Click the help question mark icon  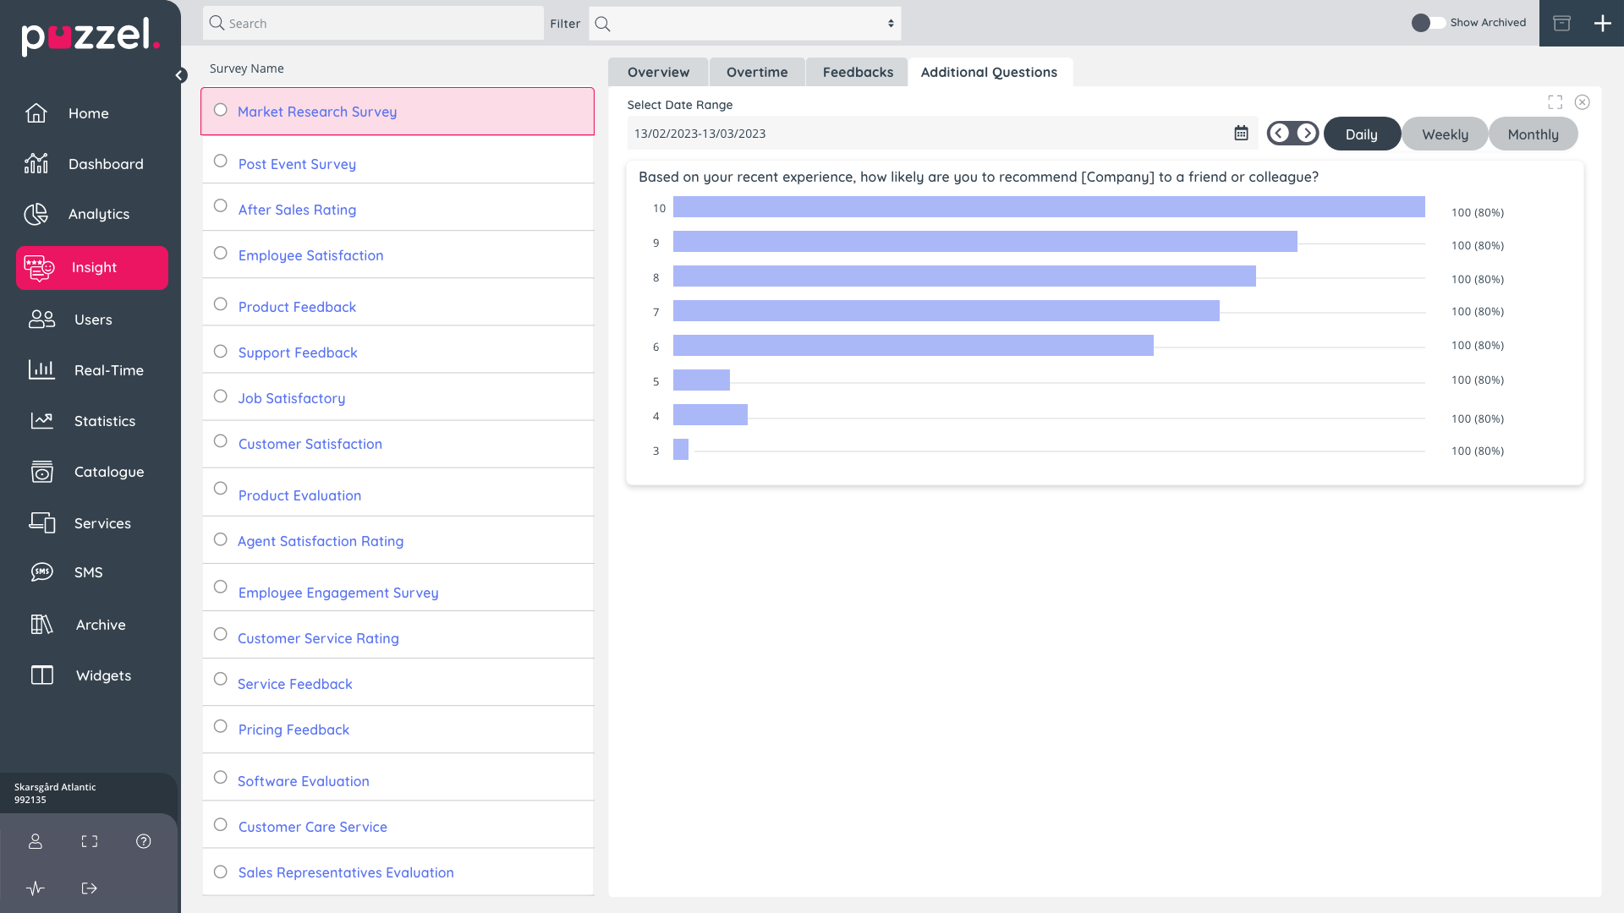coord(144,841)
